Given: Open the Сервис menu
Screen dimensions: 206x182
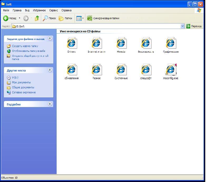Looking at the screenshot, I should pyautogui.click(x=53, y=10).
